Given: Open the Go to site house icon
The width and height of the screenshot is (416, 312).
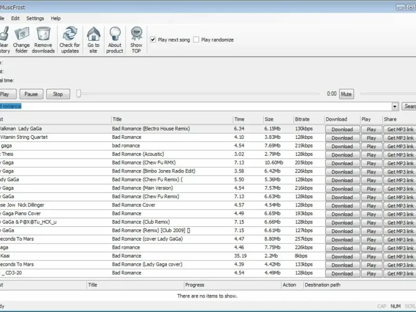Looking at the screenshot, I should [94, 34].
